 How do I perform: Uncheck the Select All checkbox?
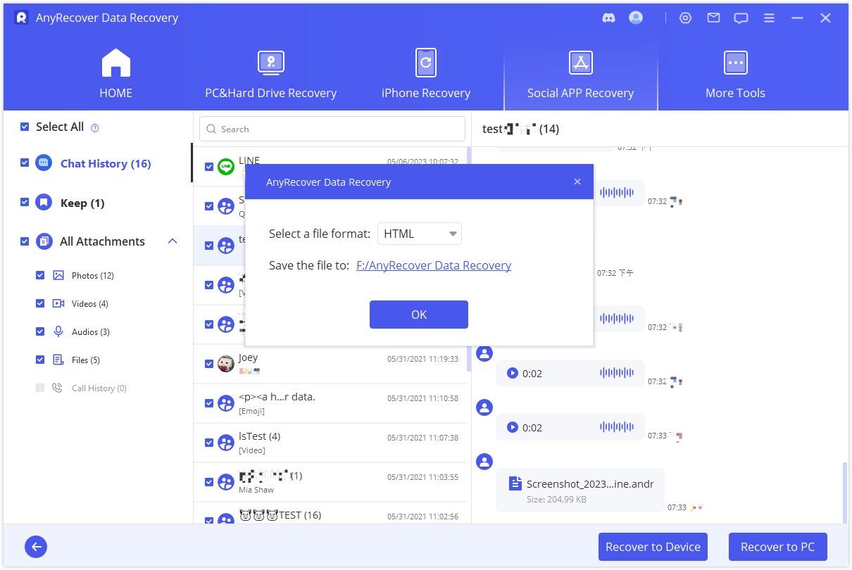tap(25, 127)
